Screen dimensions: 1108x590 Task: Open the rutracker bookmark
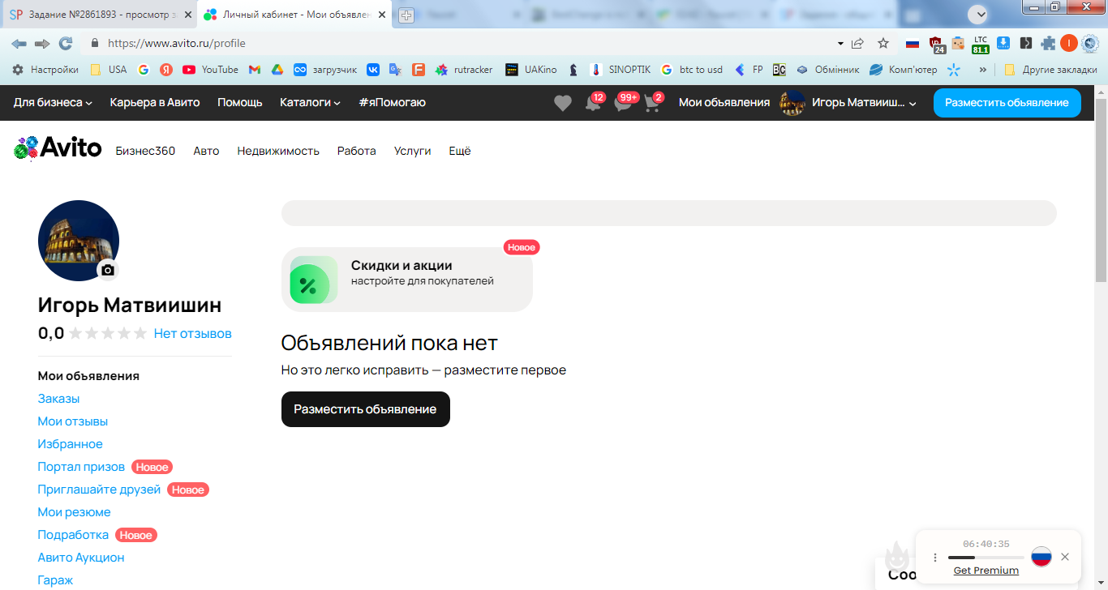pos(464,70)
